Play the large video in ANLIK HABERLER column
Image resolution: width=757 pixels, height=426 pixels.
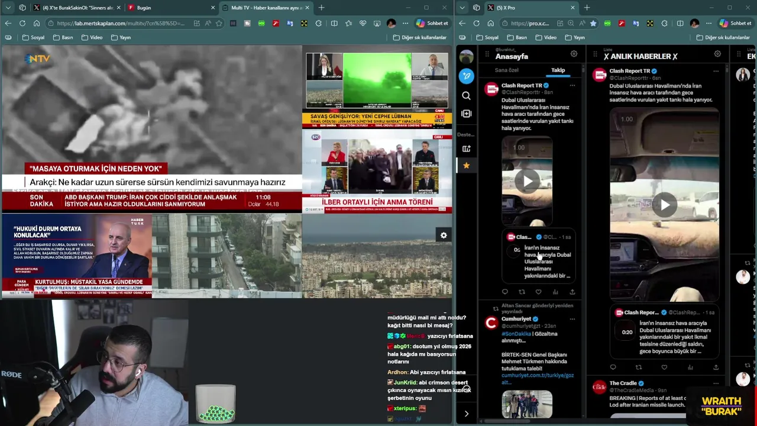pos(665,205)
